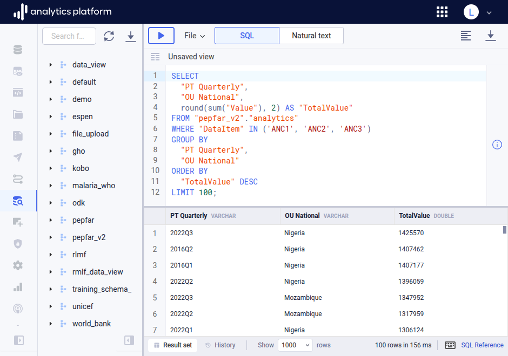Open the folder icon in left sidebar
The width and height of the screenshot is (508, 356).
(x=18, y=114)
